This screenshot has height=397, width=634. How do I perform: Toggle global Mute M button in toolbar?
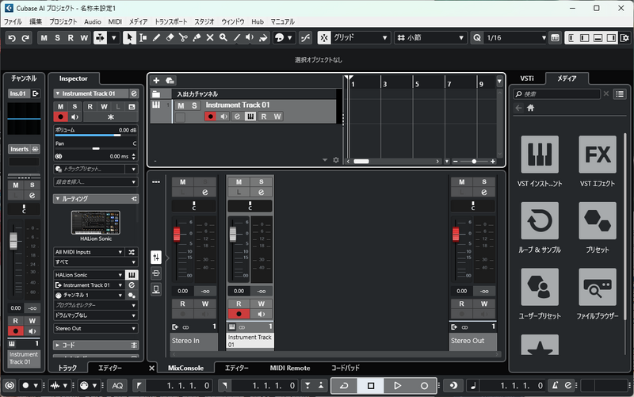(44, 38)
